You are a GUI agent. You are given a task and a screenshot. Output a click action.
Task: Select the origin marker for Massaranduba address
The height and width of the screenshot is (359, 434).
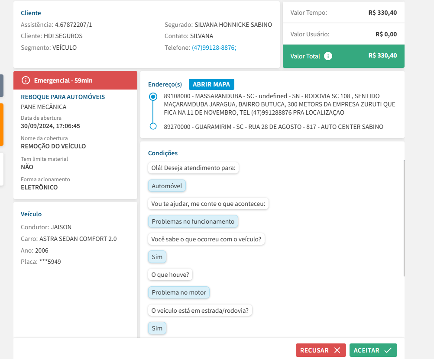click(153, 97)
